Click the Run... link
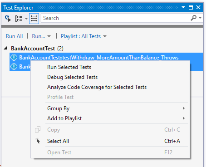The height and width of the screenshot is (167, 206). pyautogui.click(x=39, y=36)
